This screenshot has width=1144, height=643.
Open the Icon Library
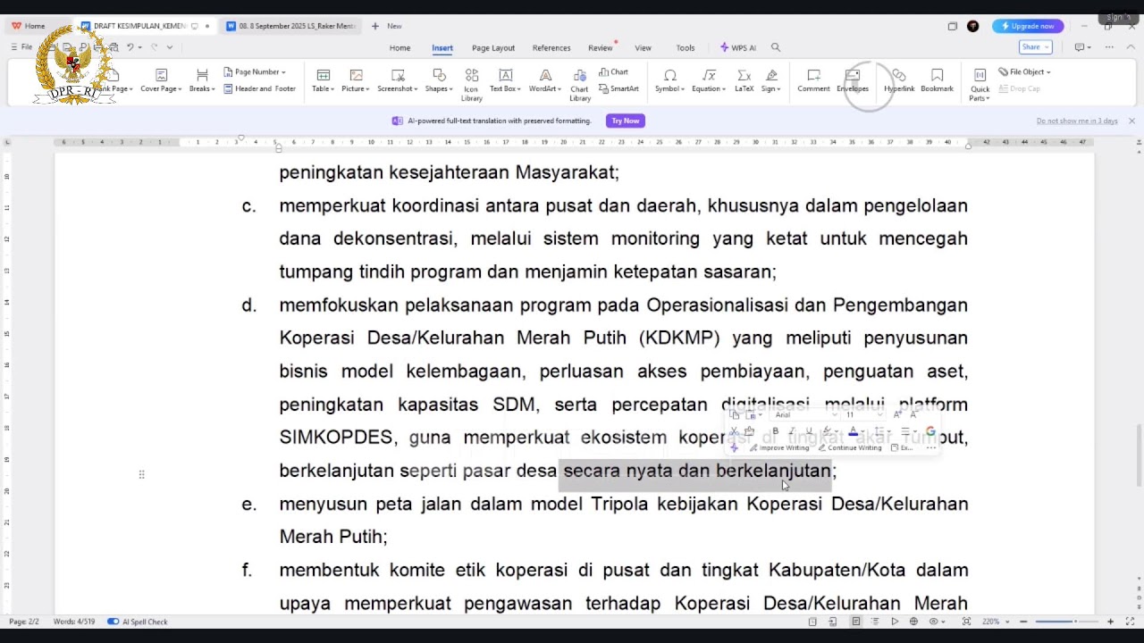471,85
